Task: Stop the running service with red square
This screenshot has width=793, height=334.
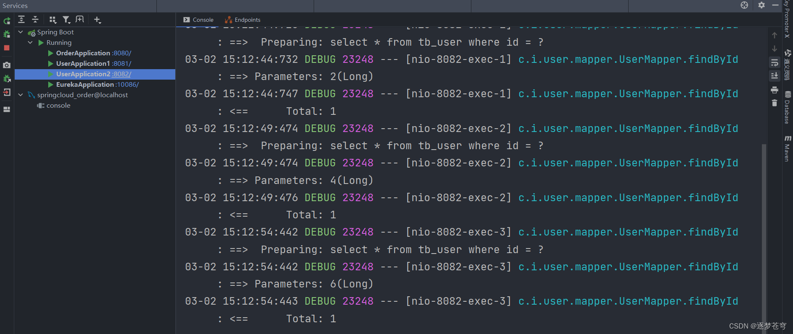Action: (7, 48)
